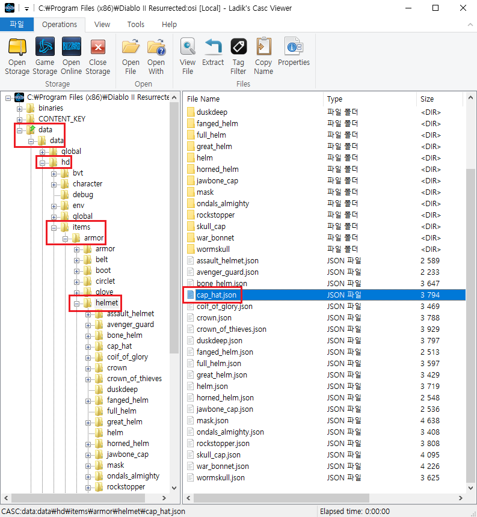Select skull_cap.json in the file list

[218, 455]
